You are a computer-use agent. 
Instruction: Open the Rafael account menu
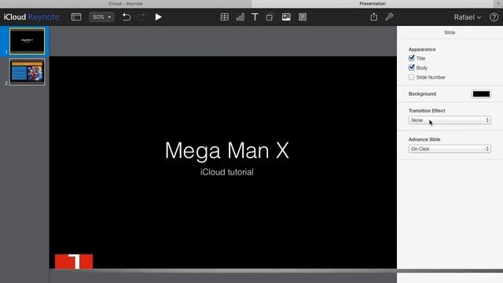tap(468, 17)
